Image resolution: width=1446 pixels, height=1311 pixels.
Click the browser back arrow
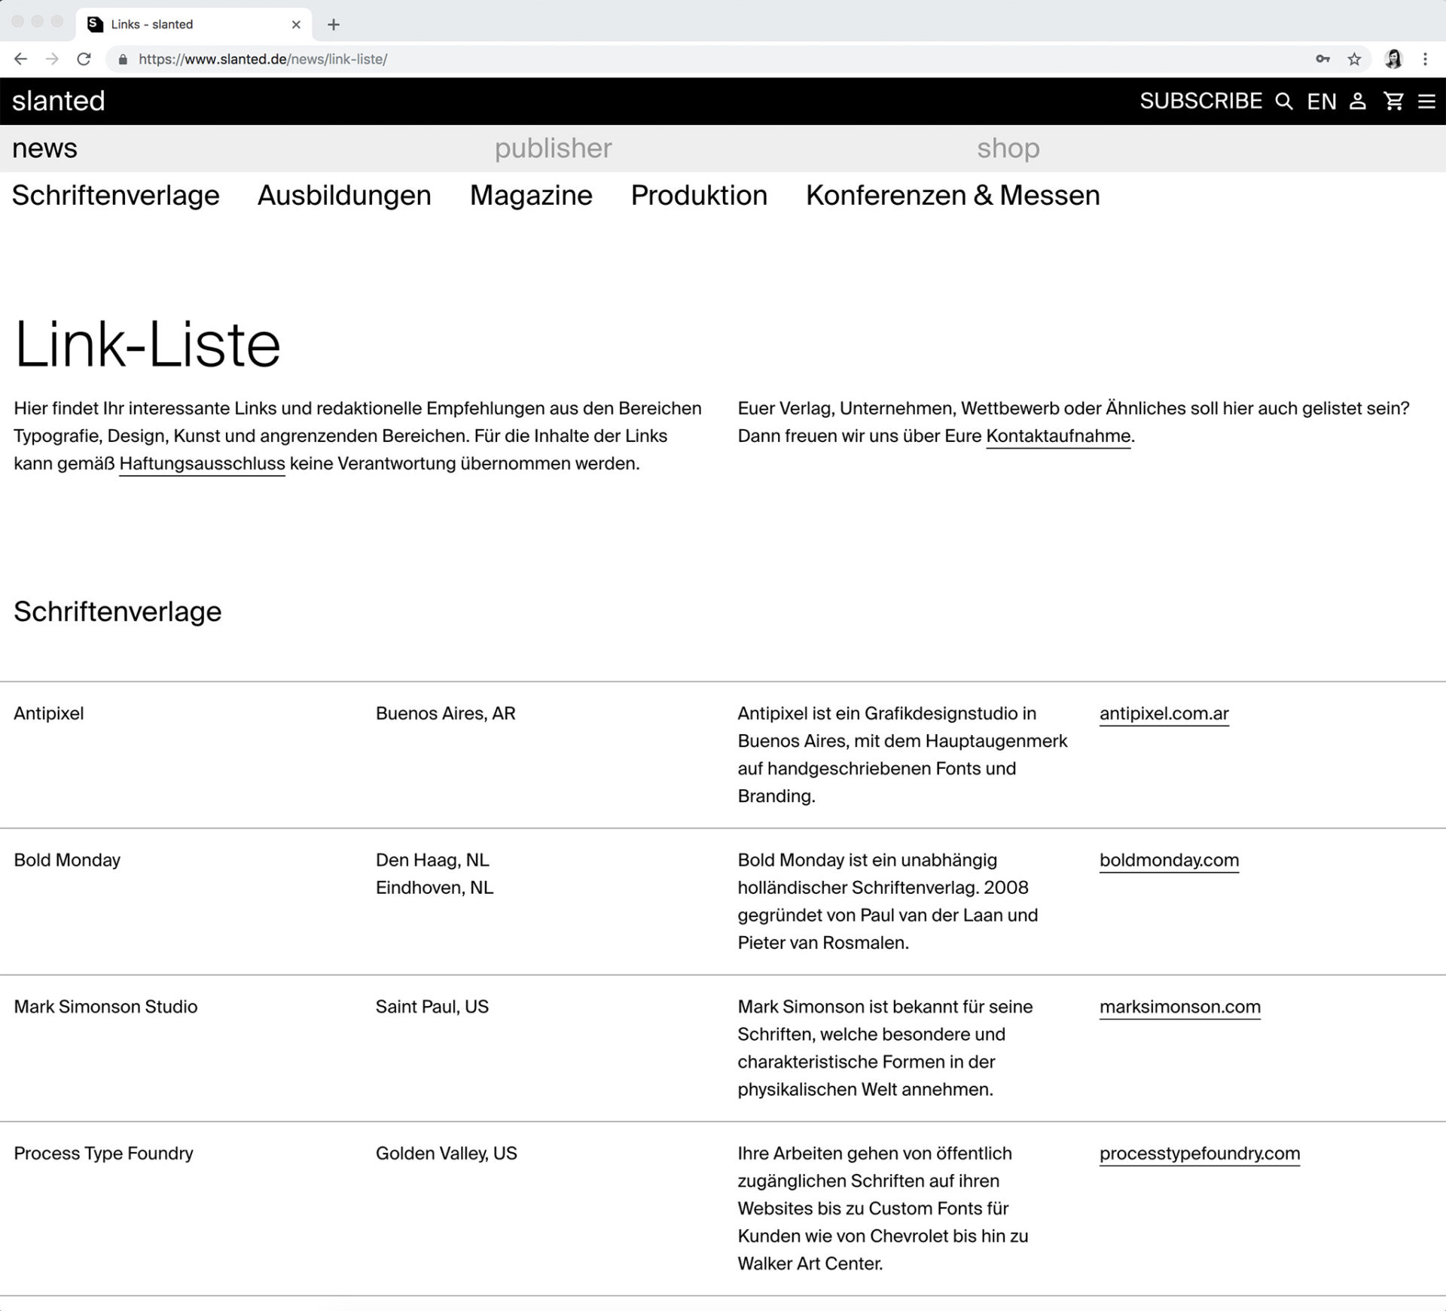pyautogui.click(x=20, y=59)
